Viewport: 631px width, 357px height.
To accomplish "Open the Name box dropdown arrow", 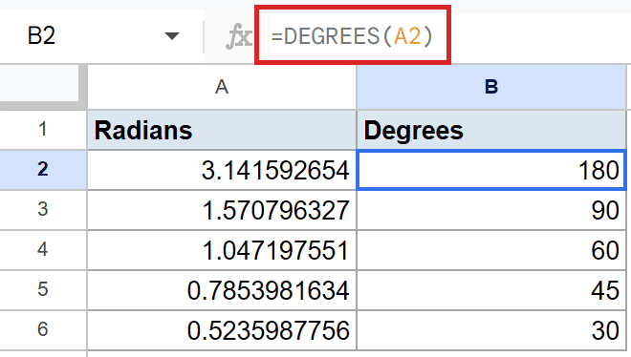I will click(172, 36).
